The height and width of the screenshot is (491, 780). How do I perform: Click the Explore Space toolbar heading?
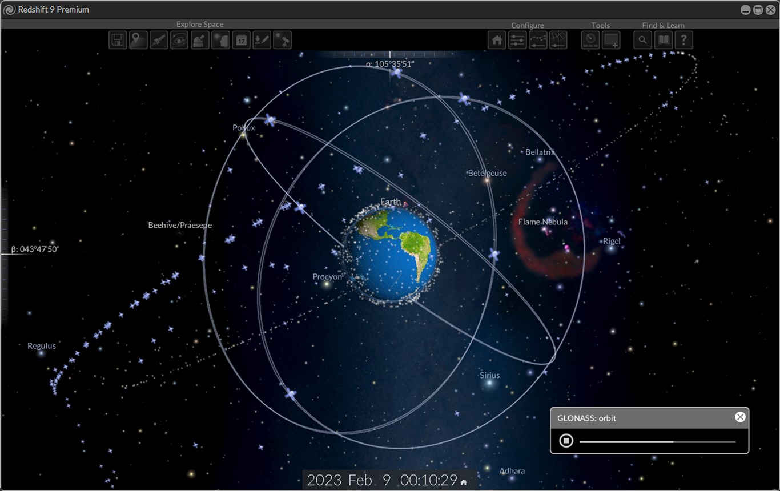[x=200, y=25]
